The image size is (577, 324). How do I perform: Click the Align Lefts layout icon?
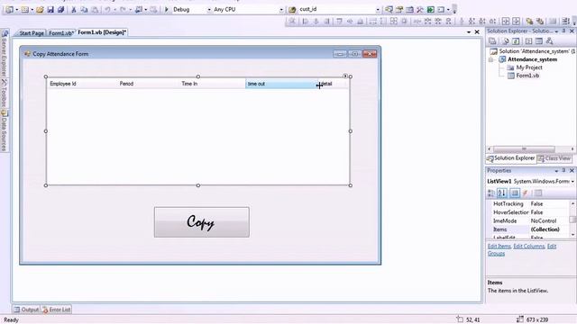click(305, 22)
